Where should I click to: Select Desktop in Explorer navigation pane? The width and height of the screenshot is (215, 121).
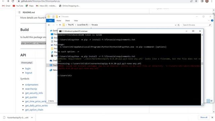(54, 34)
